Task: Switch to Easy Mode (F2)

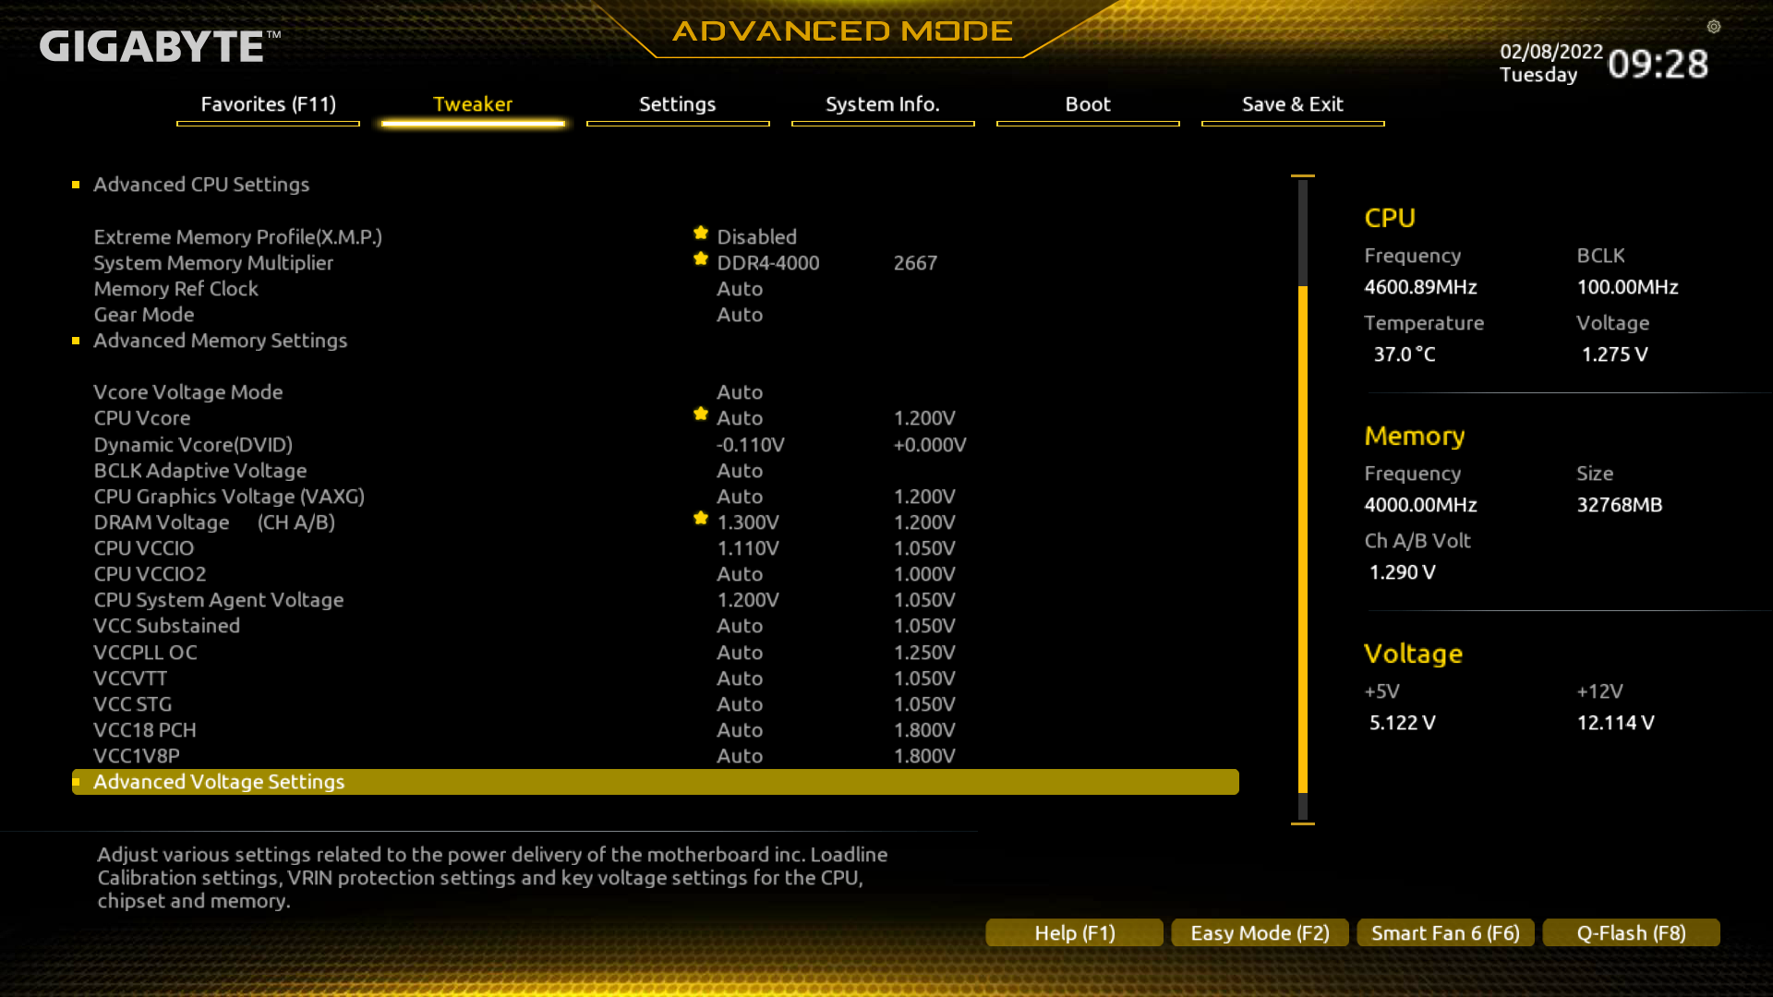Action: pos(1260,933)
